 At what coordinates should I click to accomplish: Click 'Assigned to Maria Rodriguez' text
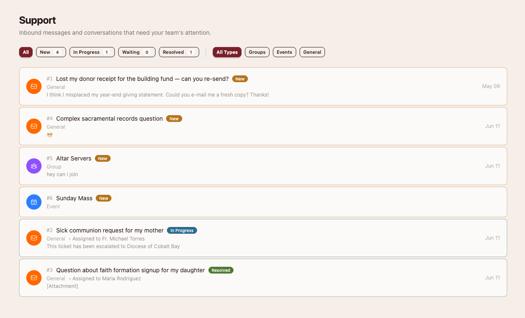pos(107,279)
